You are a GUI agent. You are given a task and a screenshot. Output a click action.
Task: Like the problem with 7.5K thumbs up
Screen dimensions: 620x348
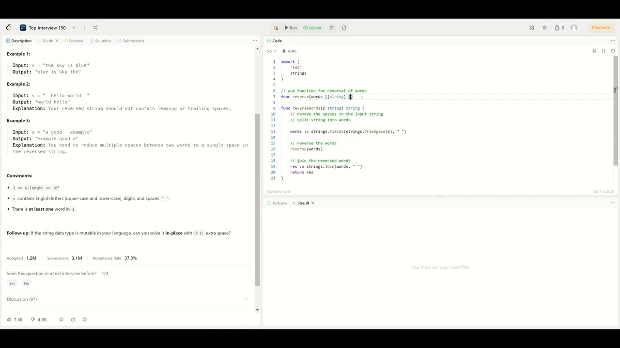(x=15, y=319)
